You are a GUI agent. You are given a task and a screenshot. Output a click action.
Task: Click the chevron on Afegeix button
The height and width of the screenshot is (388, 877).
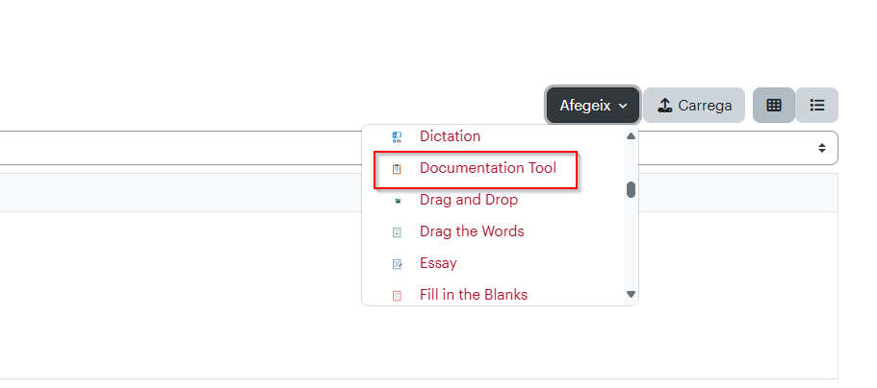click(623, 106)
